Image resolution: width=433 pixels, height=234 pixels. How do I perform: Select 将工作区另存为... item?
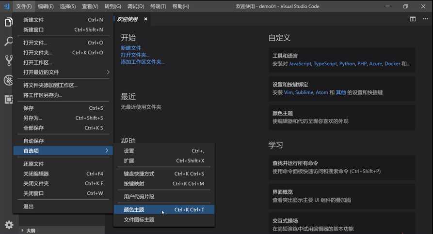(63, 95)
